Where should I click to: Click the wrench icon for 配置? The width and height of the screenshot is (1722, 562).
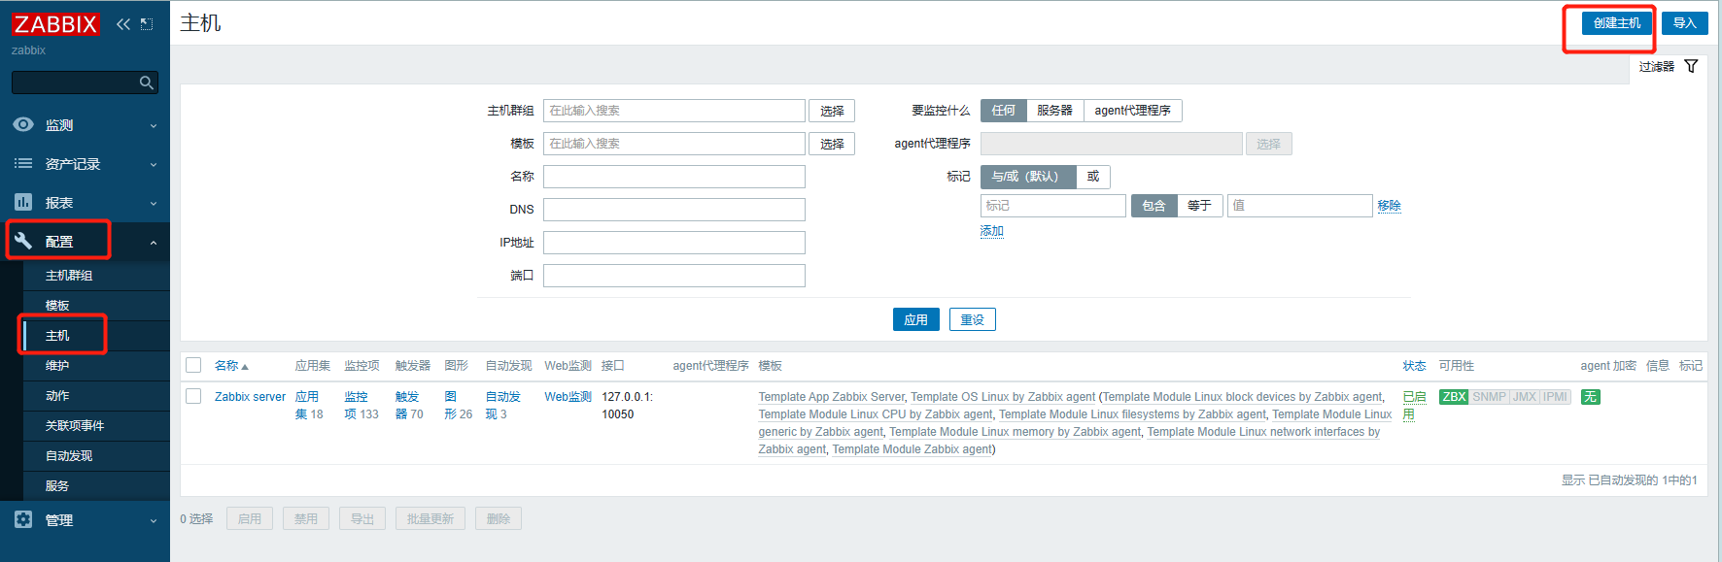click(23, 241)
